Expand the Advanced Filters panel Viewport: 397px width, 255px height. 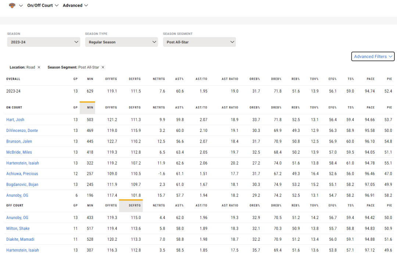click(x=373, y=57)
